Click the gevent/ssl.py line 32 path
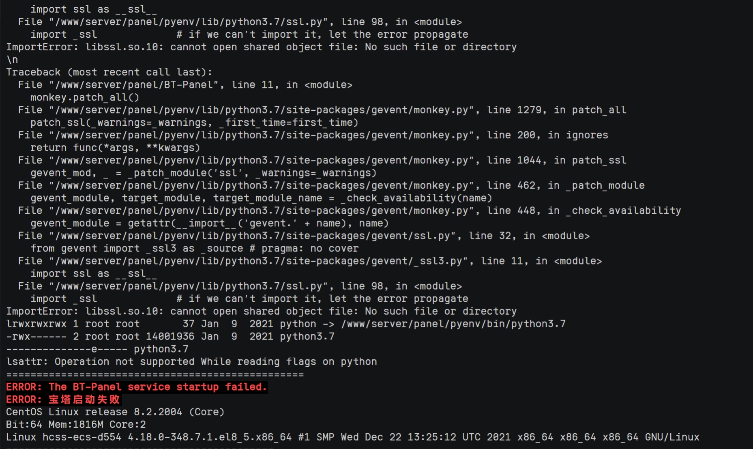 (x=252, y=236)
